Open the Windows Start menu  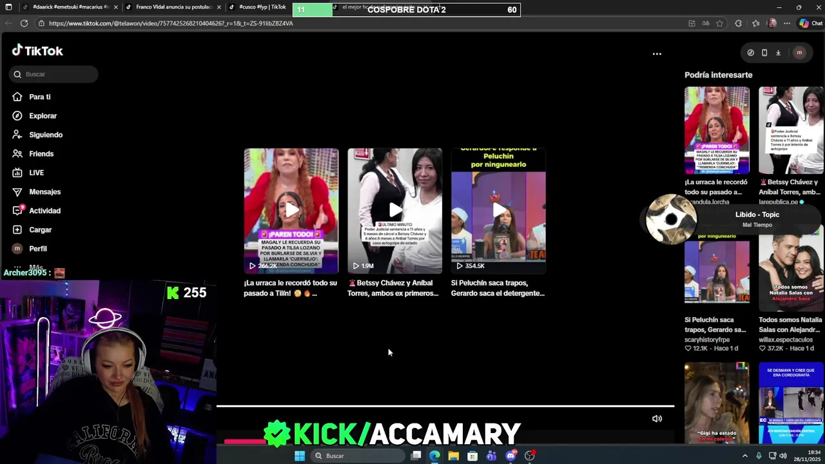tap(300, 456)
